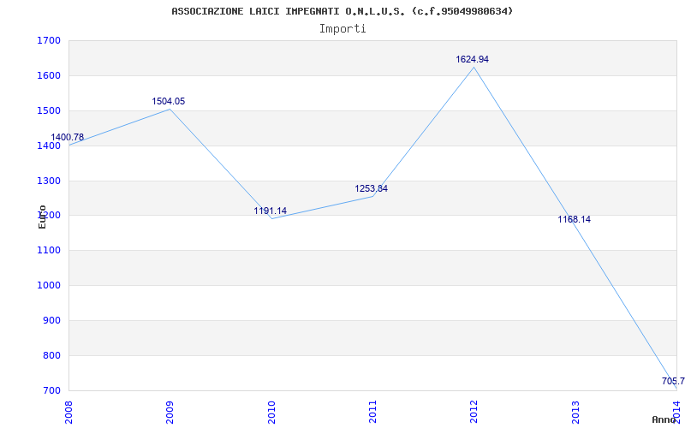Select the 2009 x-axis year label
The image size is (685, 428).
click(170, 413)
